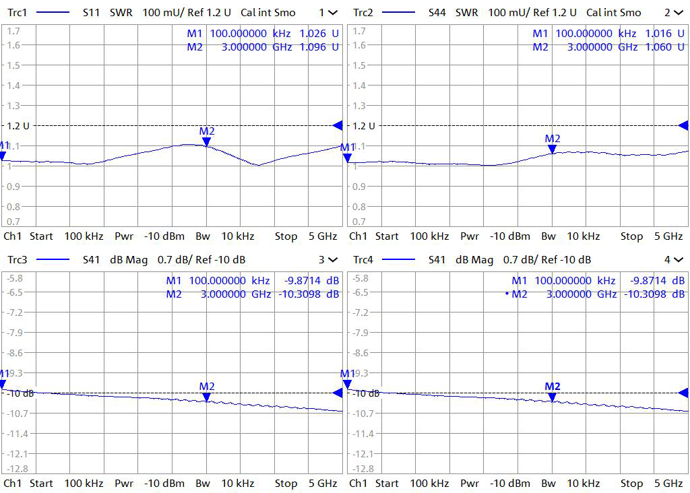
Task: Click the S44 measurement parameter in Trc2 header
Action: coord(439,12)
